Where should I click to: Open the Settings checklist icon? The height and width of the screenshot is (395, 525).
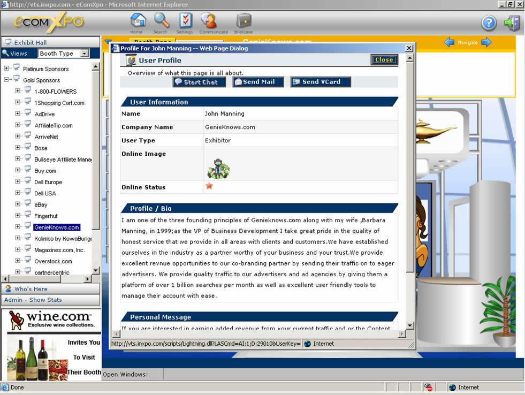click(185, 21)
